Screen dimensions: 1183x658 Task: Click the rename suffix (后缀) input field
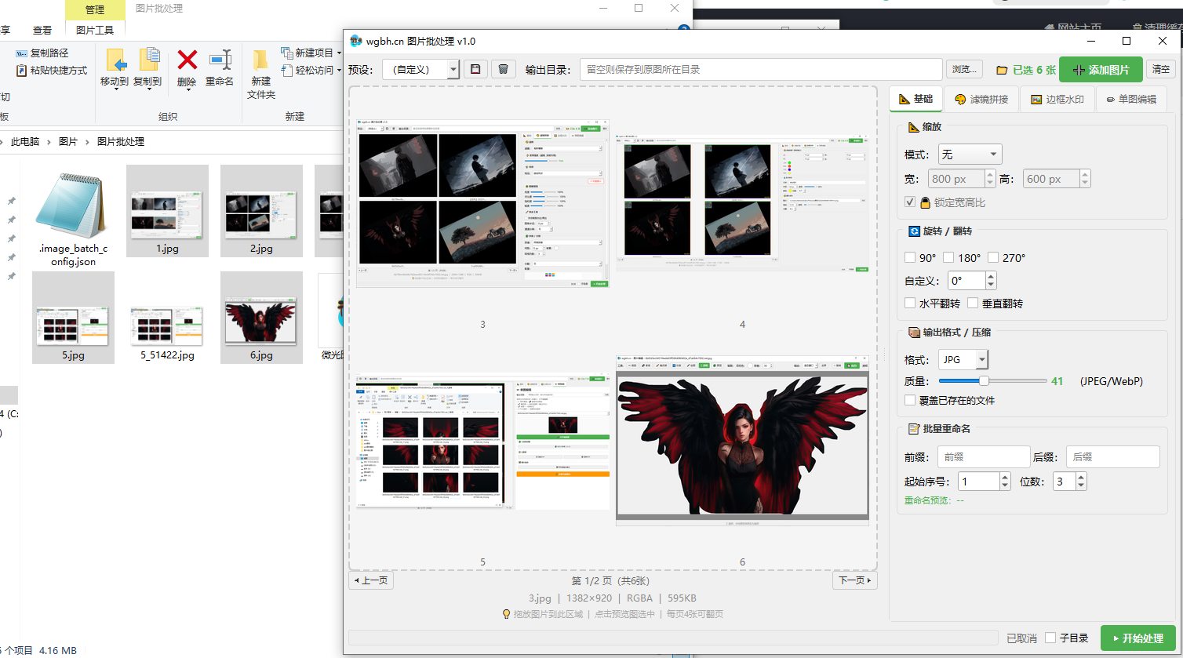pyautogui.click(x=1113, y=456)
